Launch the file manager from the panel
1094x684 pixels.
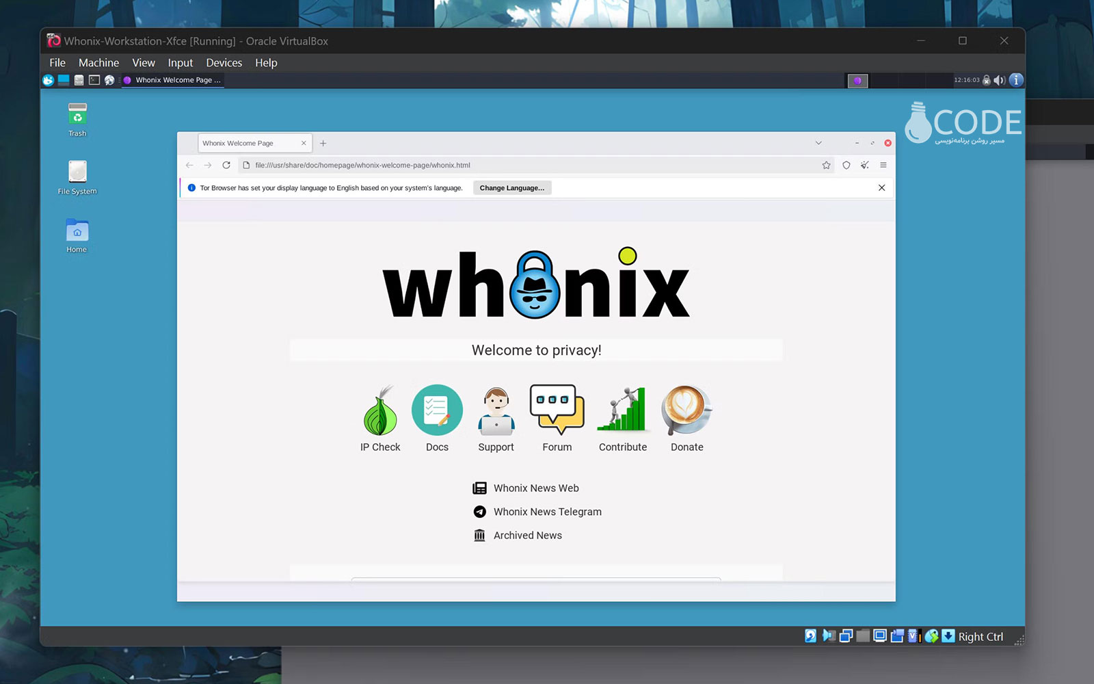pos(79,80)
